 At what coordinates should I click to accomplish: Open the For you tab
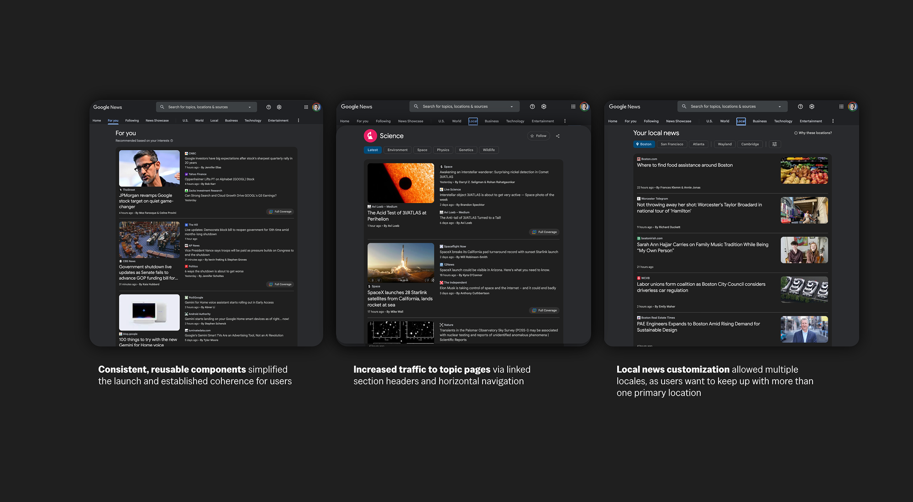(113, 120)
